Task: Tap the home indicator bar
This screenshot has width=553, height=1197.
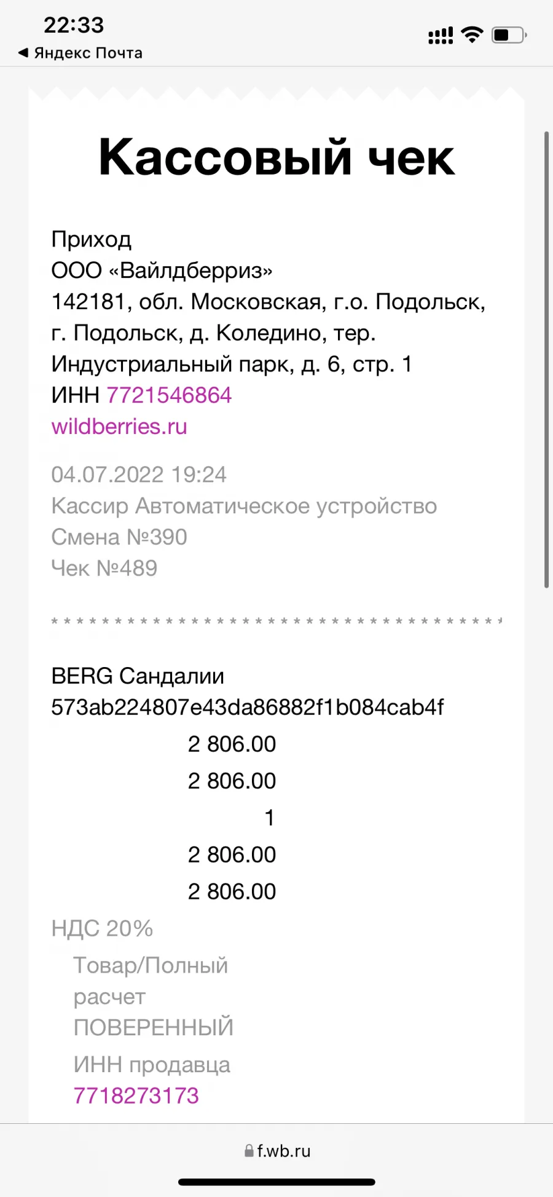Action: 276,1182
